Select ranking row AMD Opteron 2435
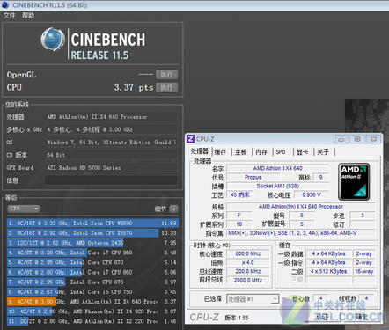389x330 pixels. point(92,243)
